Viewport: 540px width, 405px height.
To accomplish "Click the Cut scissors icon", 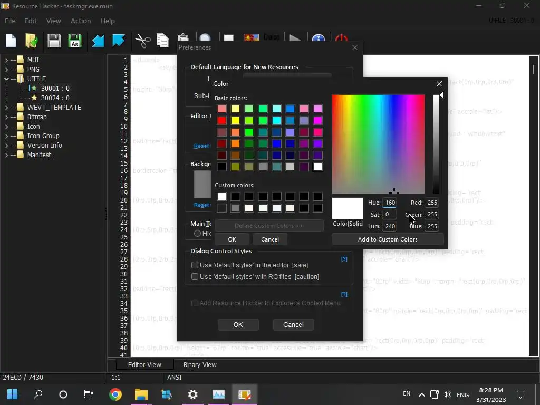I will (142, 41).
